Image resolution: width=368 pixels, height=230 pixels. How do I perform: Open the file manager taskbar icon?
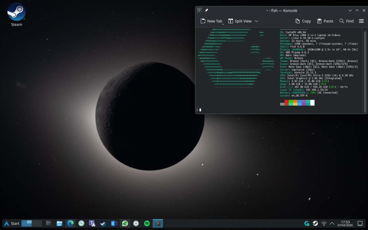tap(60, 223)
